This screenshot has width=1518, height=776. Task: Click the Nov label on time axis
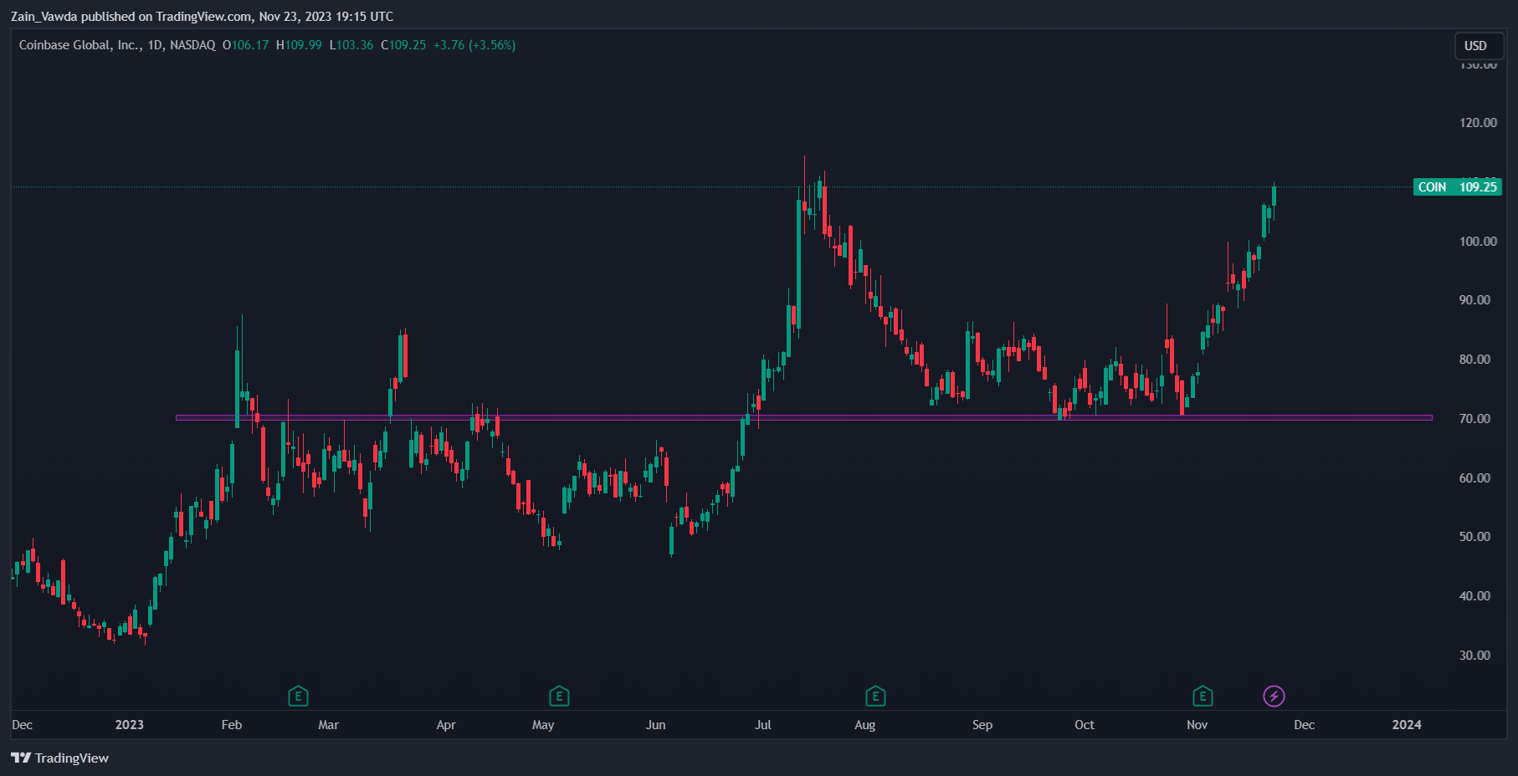pyautogui.click(x=1197, y=725)
